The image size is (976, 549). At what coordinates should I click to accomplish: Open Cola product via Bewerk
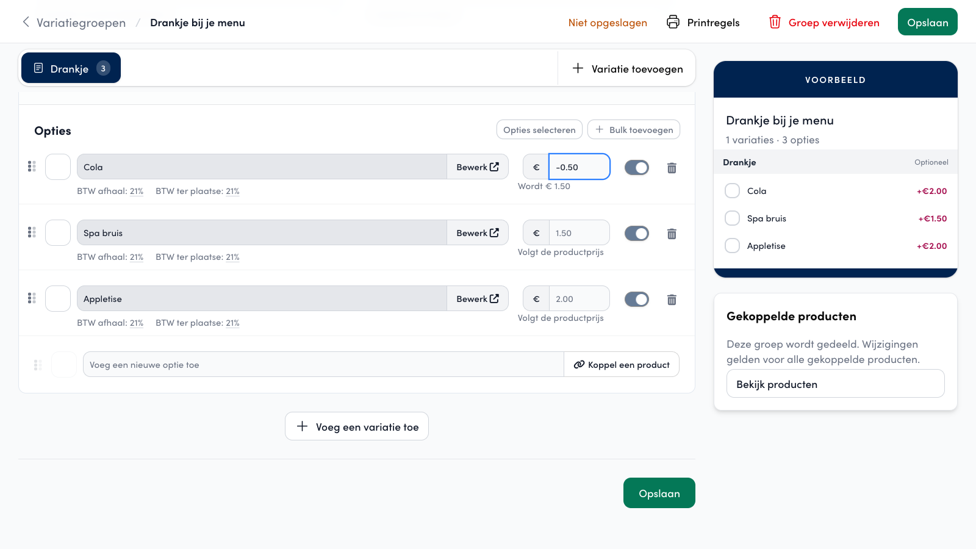[478, 167]
